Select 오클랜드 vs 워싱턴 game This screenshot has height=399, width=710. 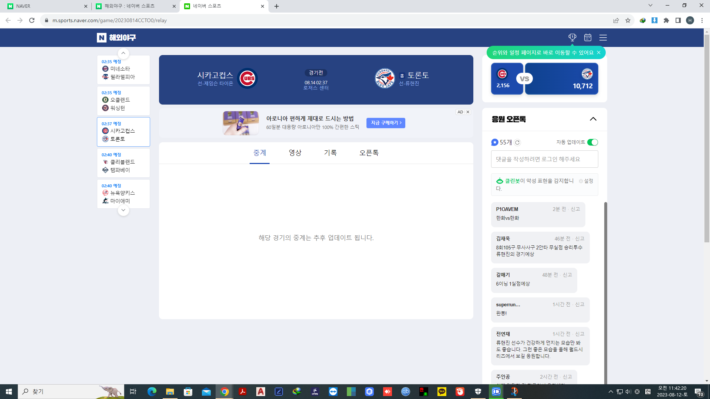(124, 101)
